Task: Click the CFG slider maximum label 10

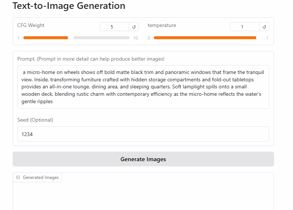Action: pos(136,38)
